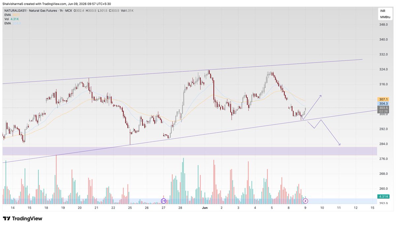Select the second EMA indicator legend row

click(x=13, y=23)
